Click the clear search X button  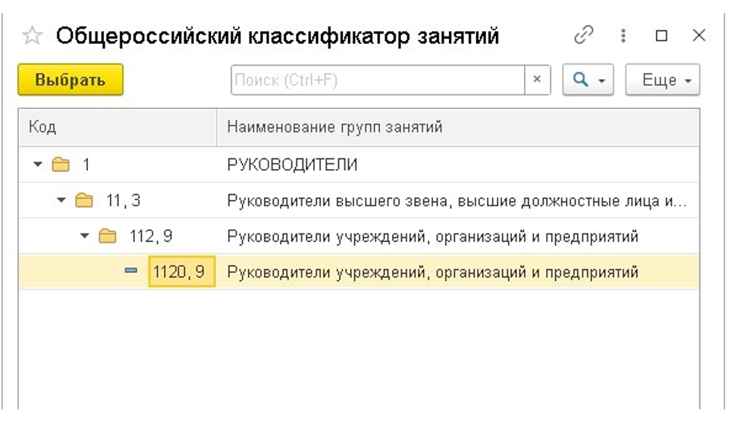click(537, 80)
